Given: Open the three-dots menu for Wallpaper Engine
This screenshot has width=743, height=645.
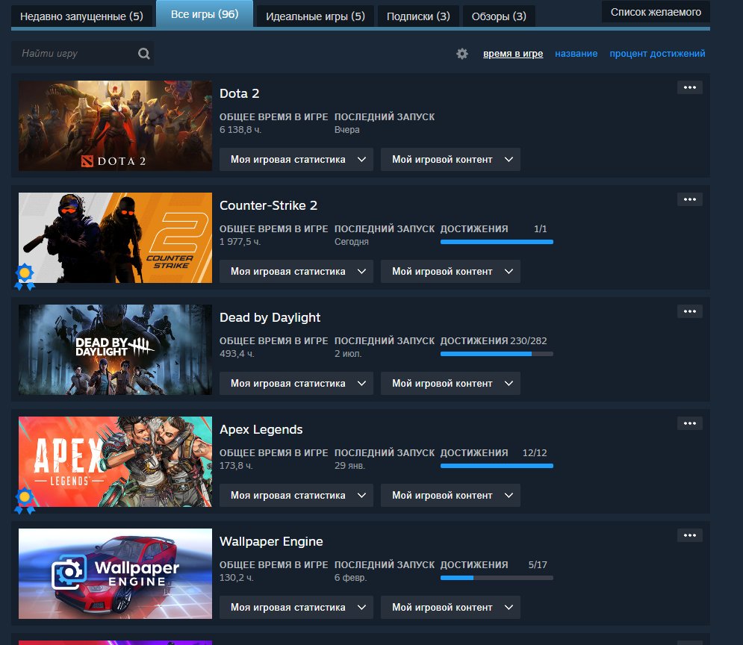Looking at the screenshot, I should [x=689, y=535].
